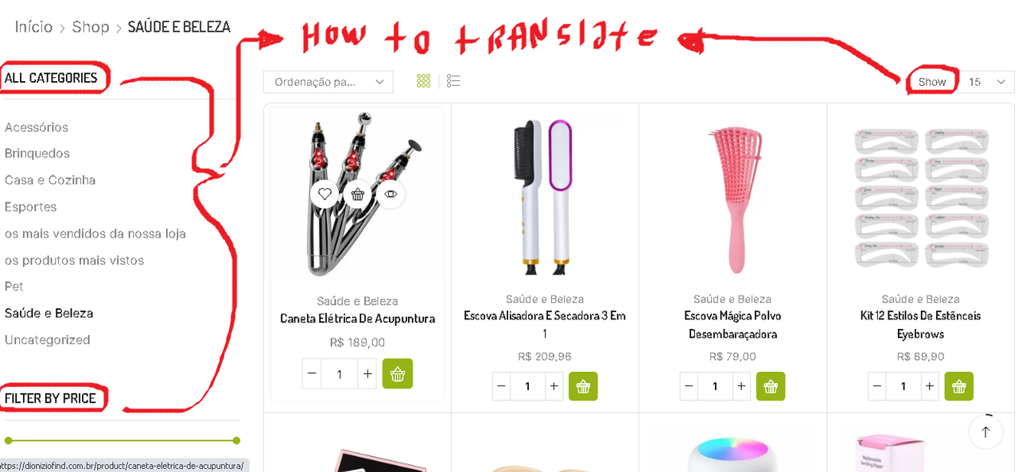
Task: Open the Ordenação sorting dropdown
Action: 328,81
